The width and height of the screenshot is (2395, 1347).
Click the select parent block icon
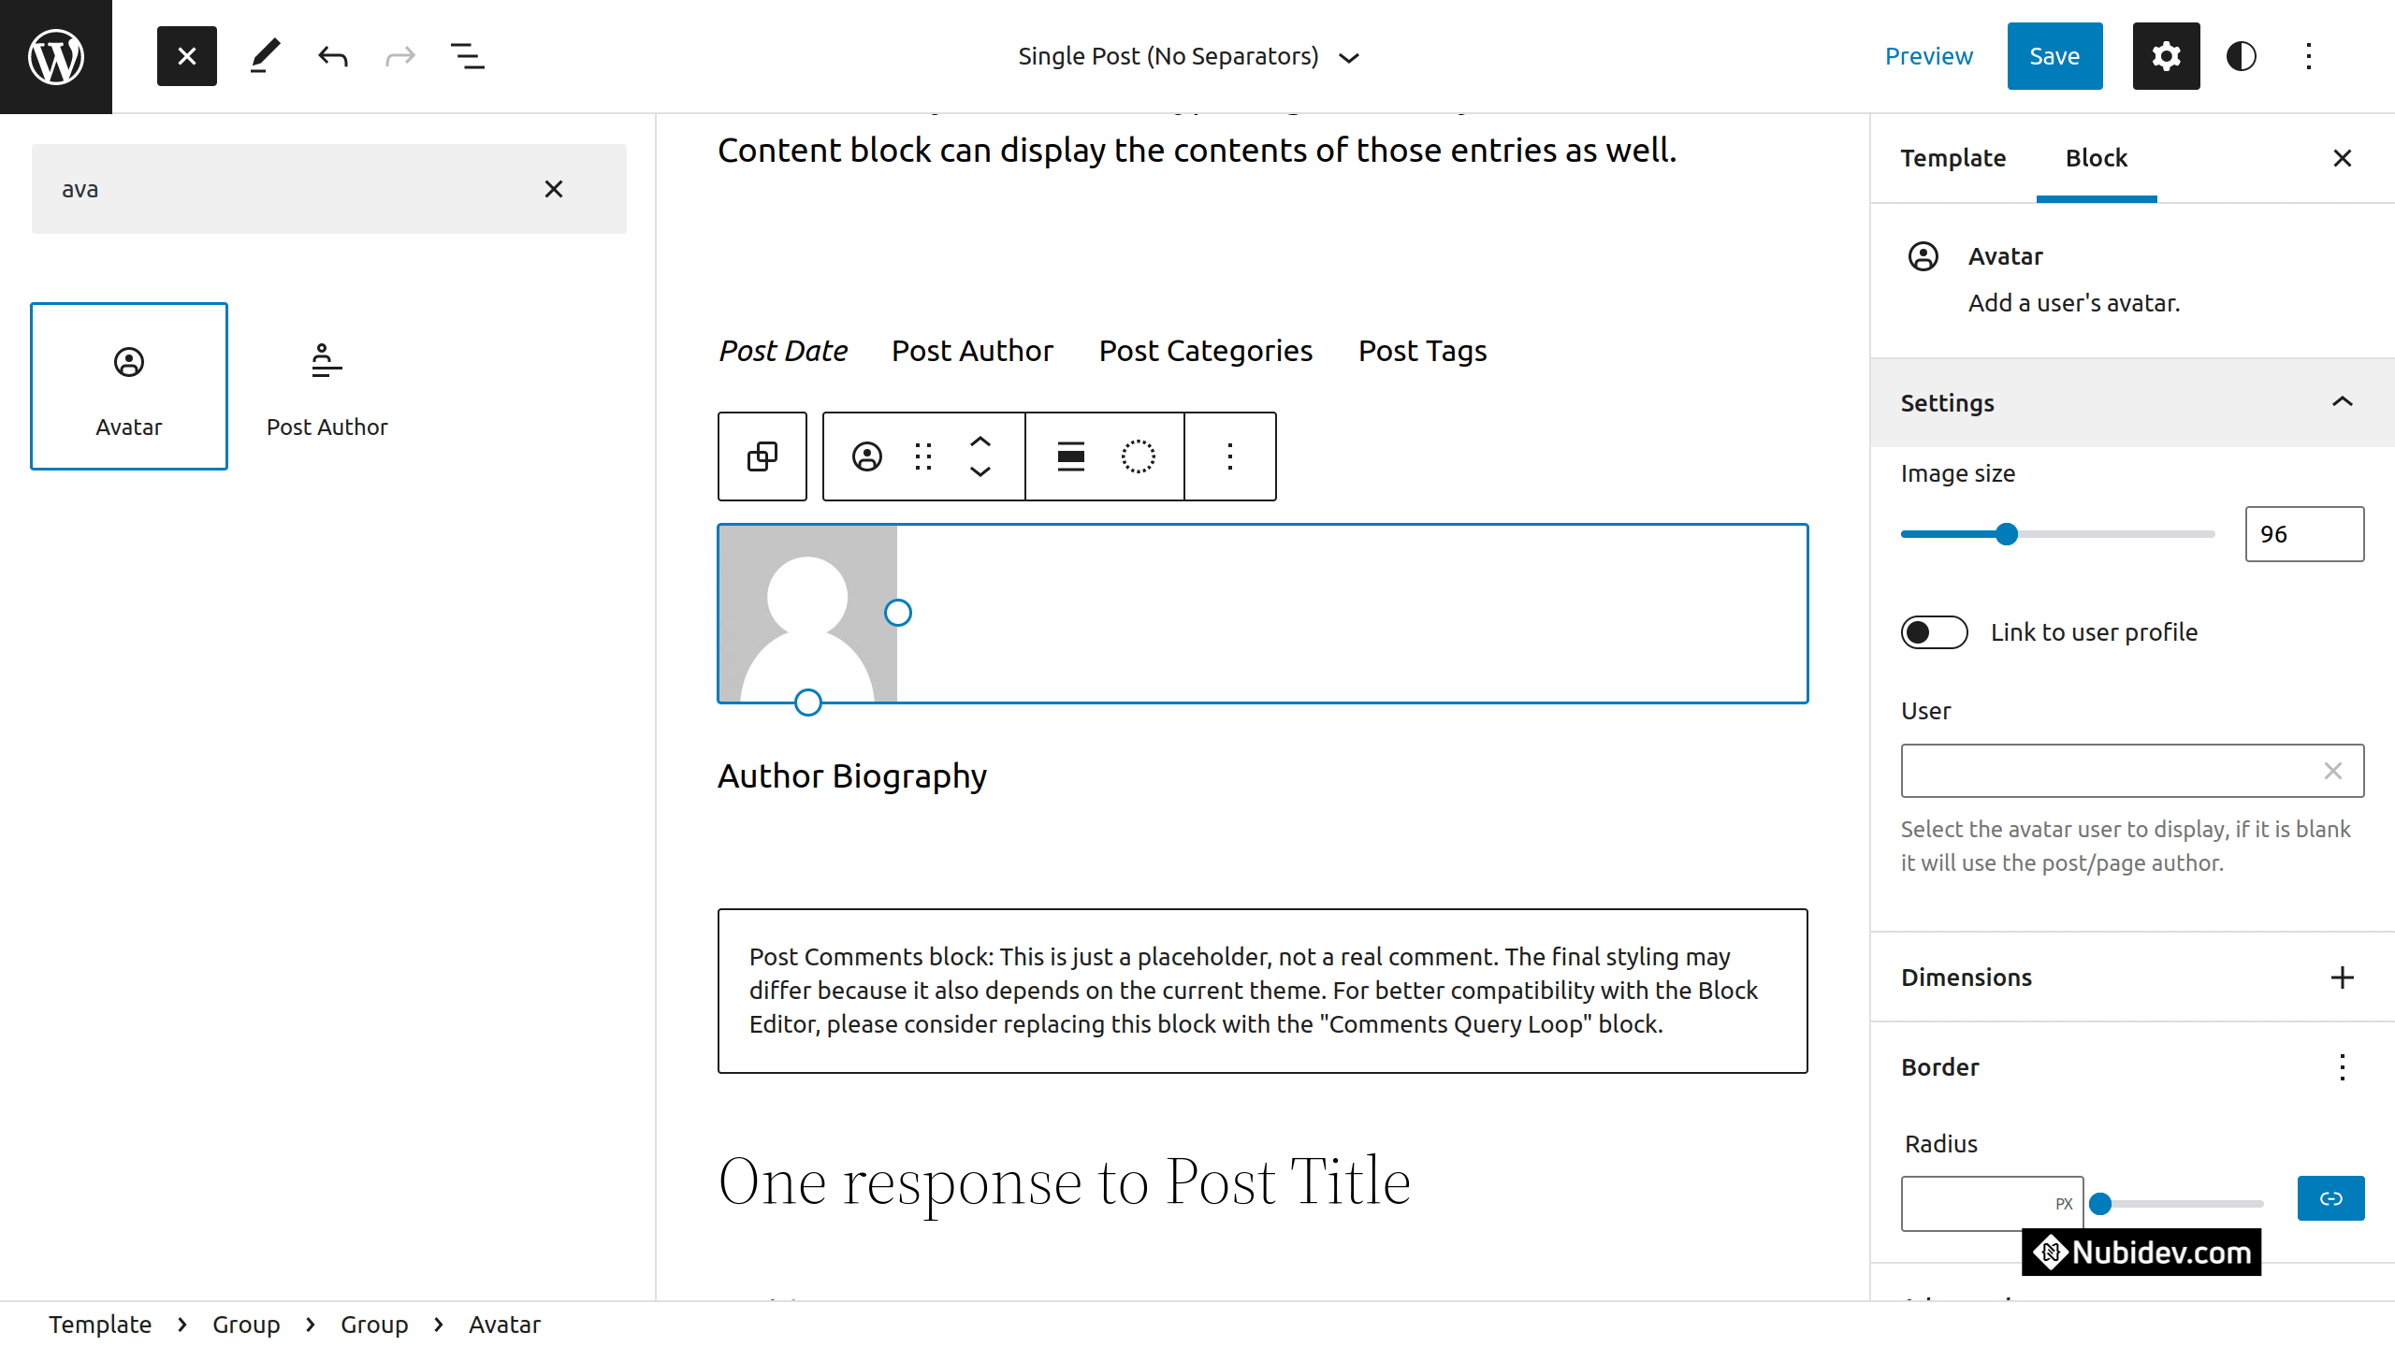tap(762, 456)
